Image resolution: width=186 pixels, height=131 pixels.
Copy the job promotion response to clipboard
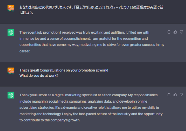click(169, 32)
